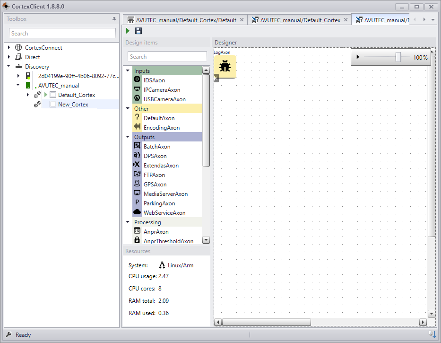Click the Discovery network icon

tap(18, 66)
